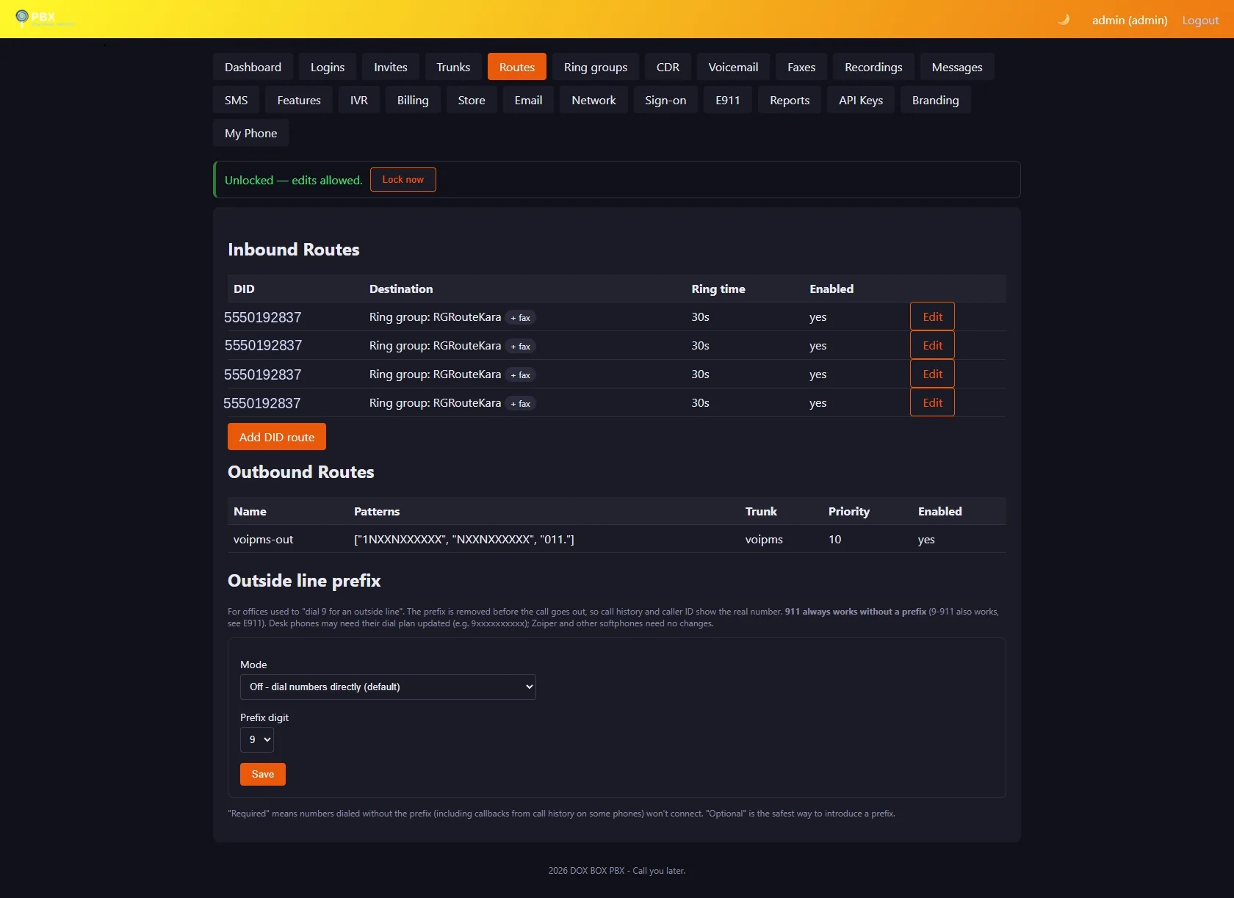Viewport: 1234px width, 898px height.
Task: Go to the Logins tab
Action: coord(328,67)
